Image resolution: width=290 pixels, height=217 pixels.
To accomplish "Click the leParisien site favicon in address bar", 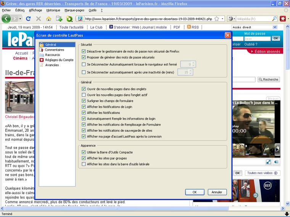I will coord(80,19).
